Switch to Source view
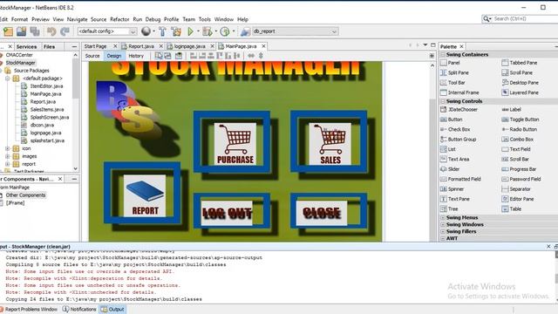558x314 pixels. [92, 56]
